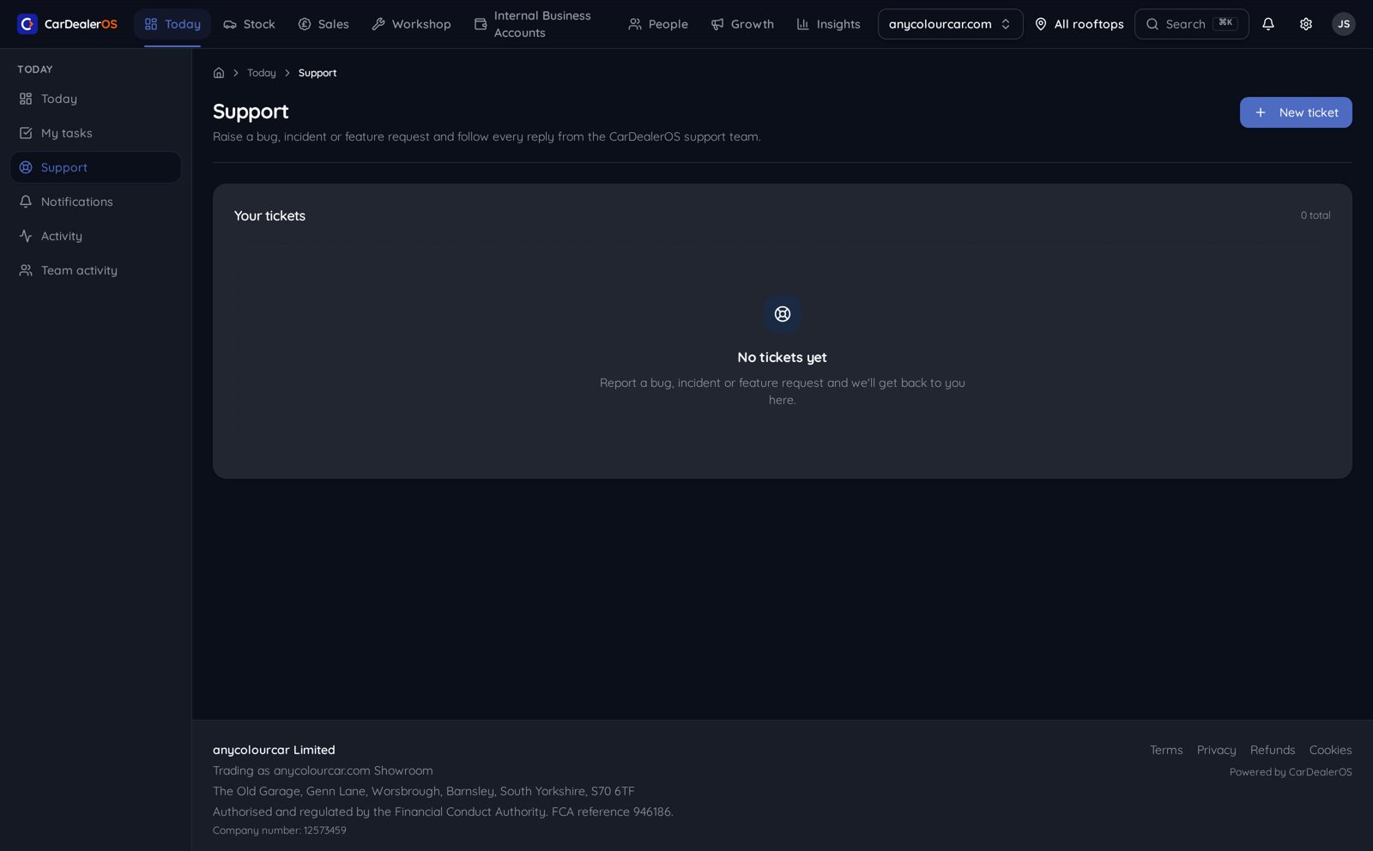Screen dimensions: 1373x851
Task: Open the JS user avatar menu
Action: tap(1343, 24)
